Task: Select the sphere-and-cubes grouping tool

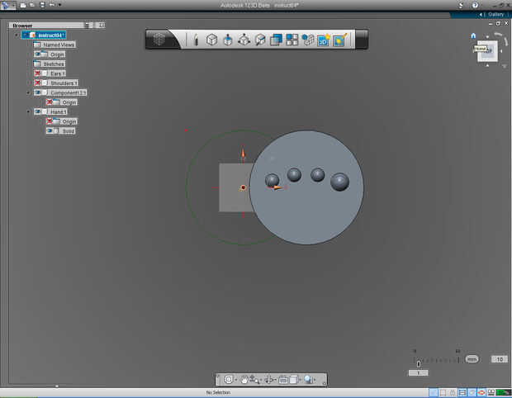Action: pos(307,40)
